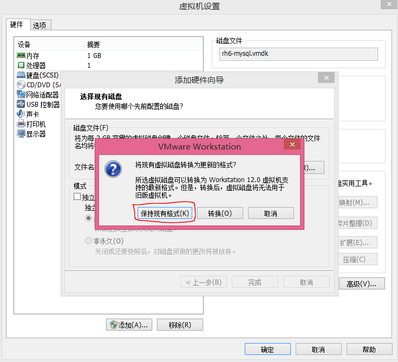The height and width of the screenshot is (362, 398).
Task: Click Cancel (取消) in settings window
Action: (x=318, y=350)
